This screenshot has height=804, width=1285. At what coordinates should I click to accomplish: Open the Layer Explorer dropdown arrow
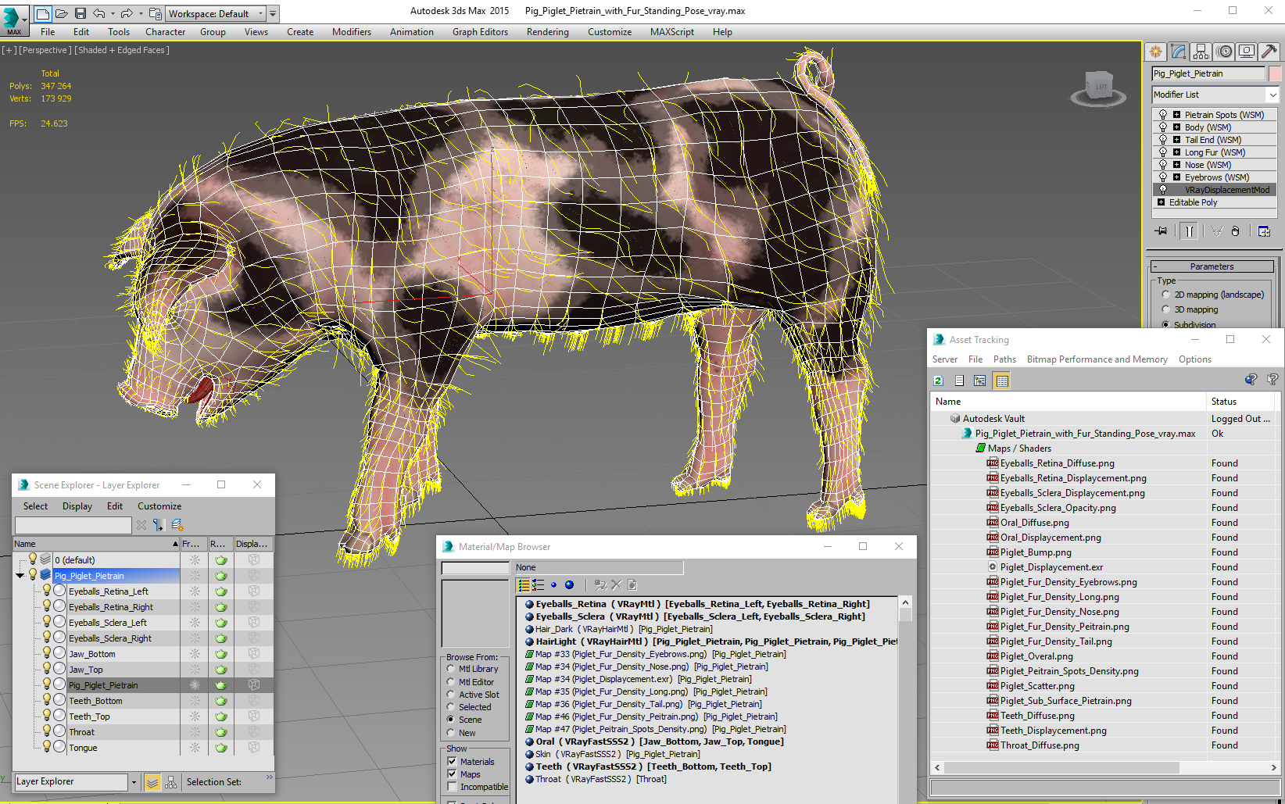coord(134,782)
